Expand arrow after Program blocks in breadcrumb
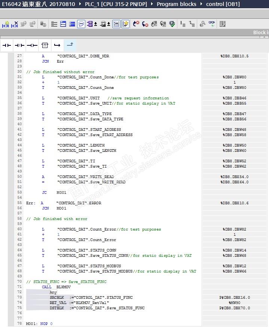Image resolution: width=269 pixels, height=328 pixels. [201, 4]
